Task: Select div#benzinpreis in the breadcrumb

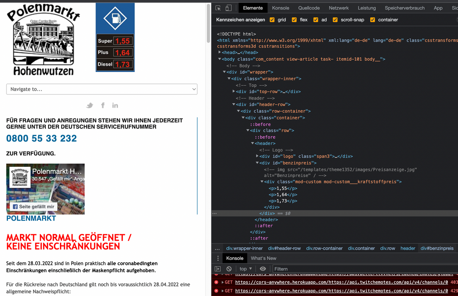Action: point(437,248)
